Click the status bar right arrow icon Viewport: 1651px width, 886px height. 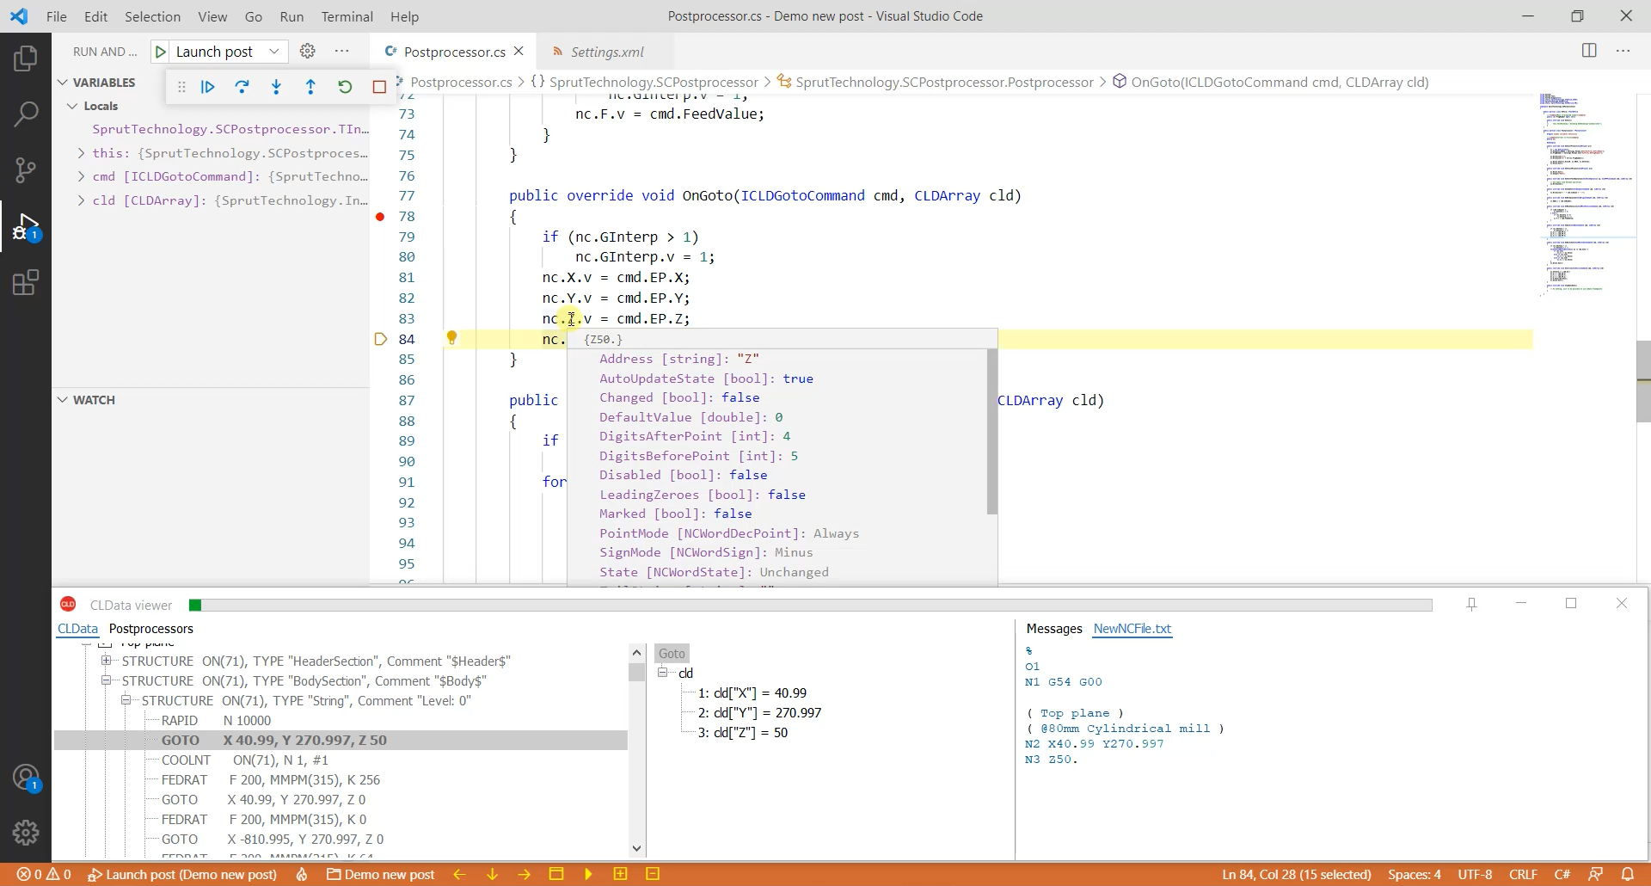pyautogui.click(x=525, y=874)
